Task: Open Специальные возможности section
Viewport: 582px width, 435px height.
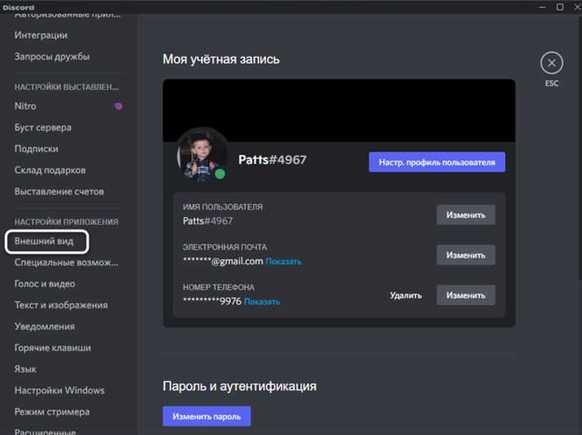Action: point(67,262)
